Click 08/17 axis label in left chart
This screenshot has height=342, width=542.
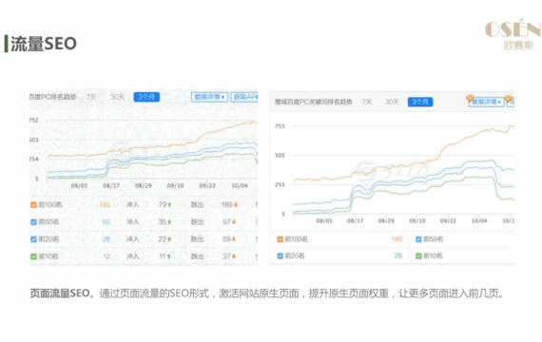pyautogui.click(x=111, y=186)
